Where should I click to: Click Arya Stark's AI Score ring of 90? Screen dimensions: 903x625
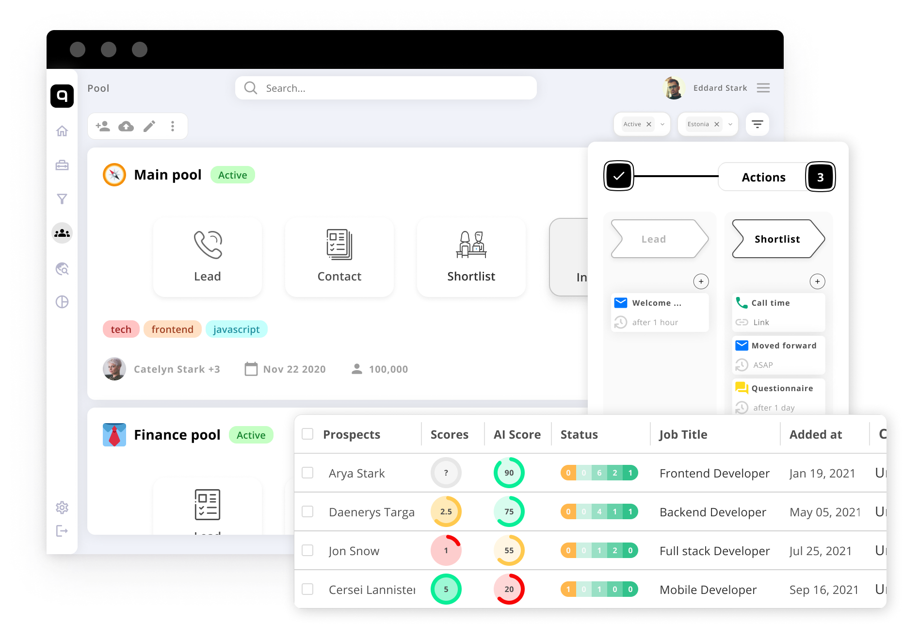tap(509, 472)
